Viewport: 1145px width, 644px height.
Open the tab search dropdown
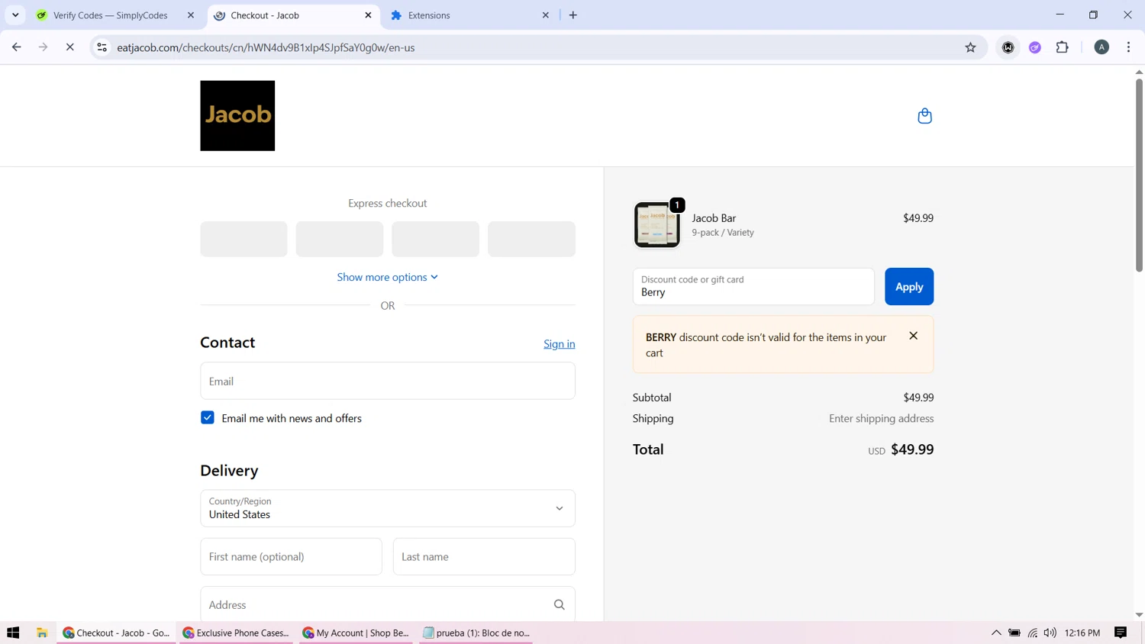(15, 15)
